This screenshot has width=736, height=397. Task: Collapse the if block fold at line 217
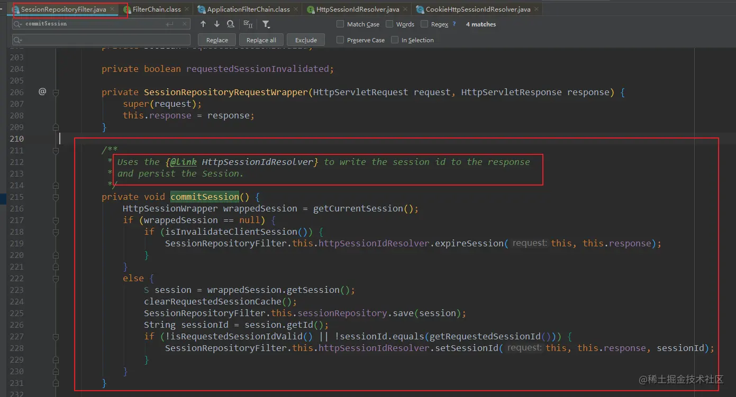point(56,220)
